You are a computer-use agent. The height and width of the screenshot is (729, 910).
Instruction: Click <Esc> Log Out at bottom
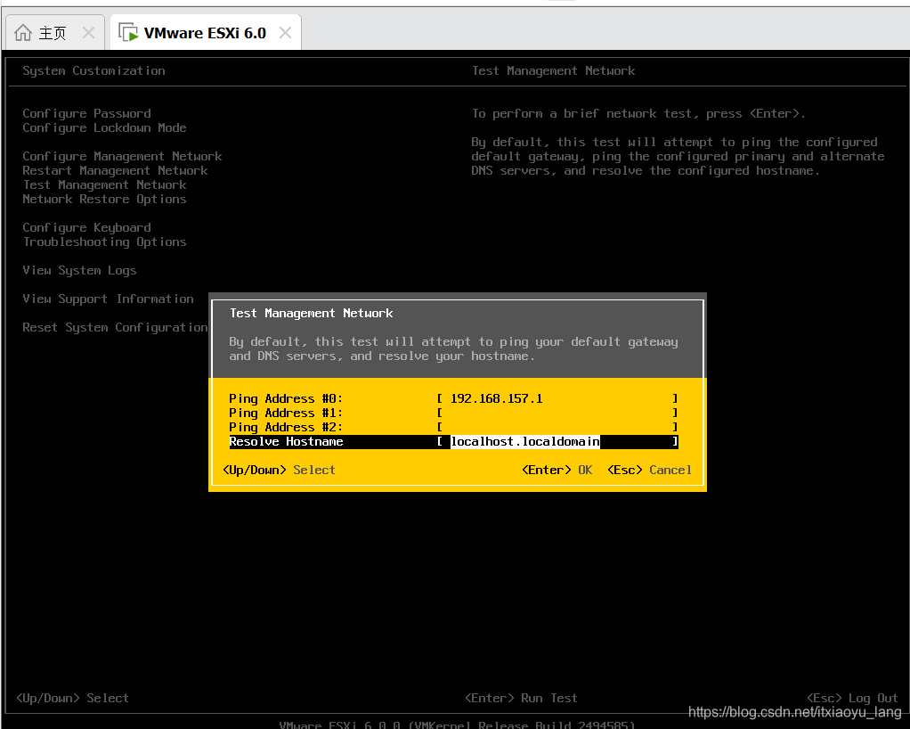point(852,698)
